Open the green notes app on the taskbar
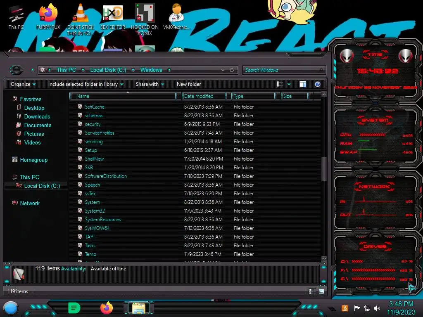Screen dimensions: 423x317 coord(74,308)
